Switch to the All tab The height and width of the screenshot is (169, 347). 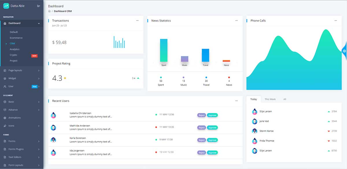pos(285,99)
